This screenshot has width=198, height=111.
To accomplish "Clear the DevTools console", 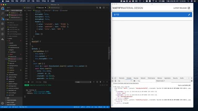I will coord(115,81).
